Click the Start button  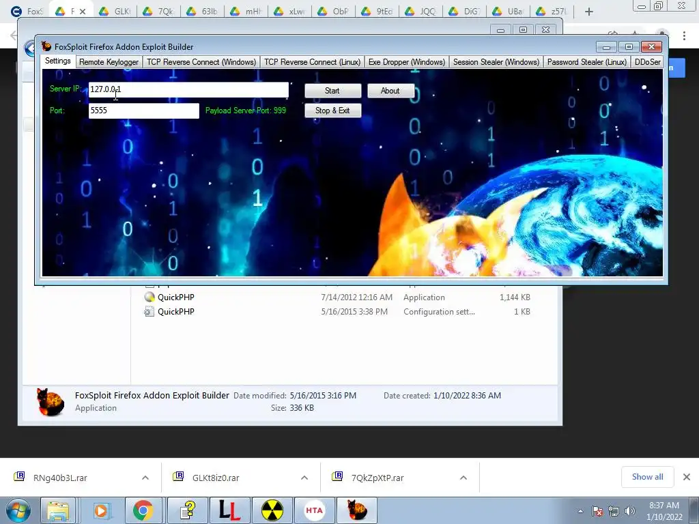[x=332, y=91]
